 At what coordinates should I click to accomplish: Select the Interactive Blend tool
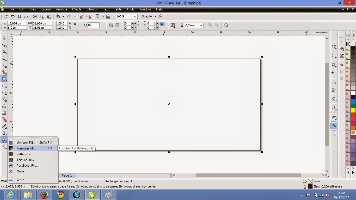pos(4,120)
